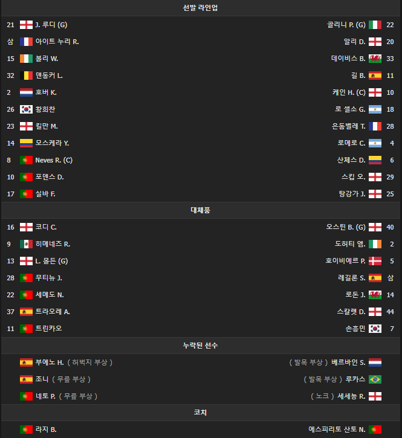This screenshot has width=402, height=438.
Task: Click the French flag next to 은돔벨레 T.
Action: pos(375,126)
